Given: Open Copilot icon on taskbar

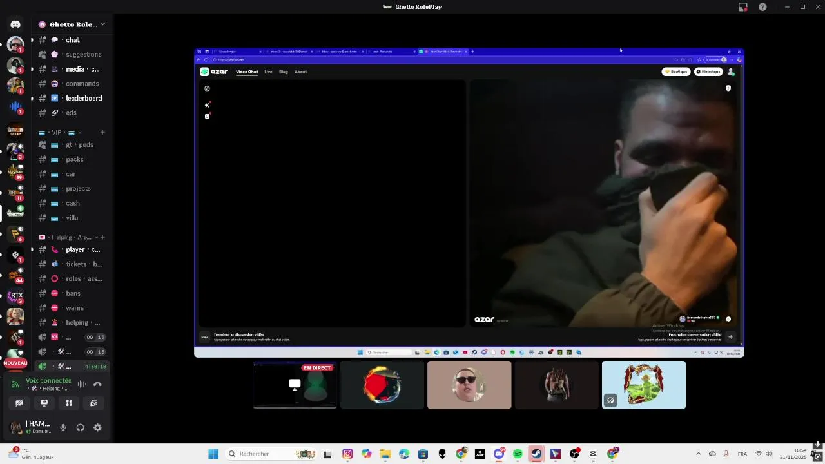Looking at the screenshot, I should click(366, 454).
